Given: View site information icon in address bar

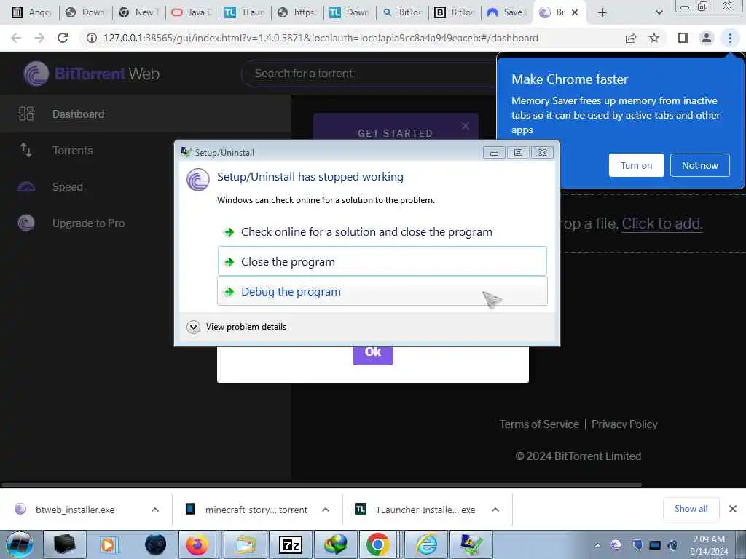Looking at the screenshot, I should pos(91,38).
